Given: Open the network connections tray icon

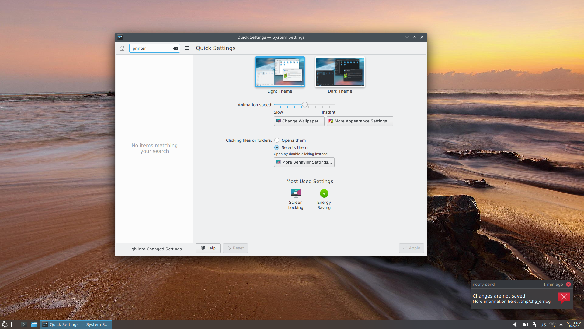Looking at the screenshot, I should tap(553, 324).
